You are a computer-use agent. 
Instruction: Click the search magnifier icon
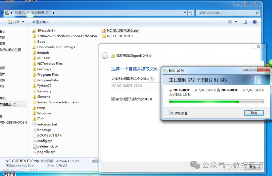coord(257,13)
